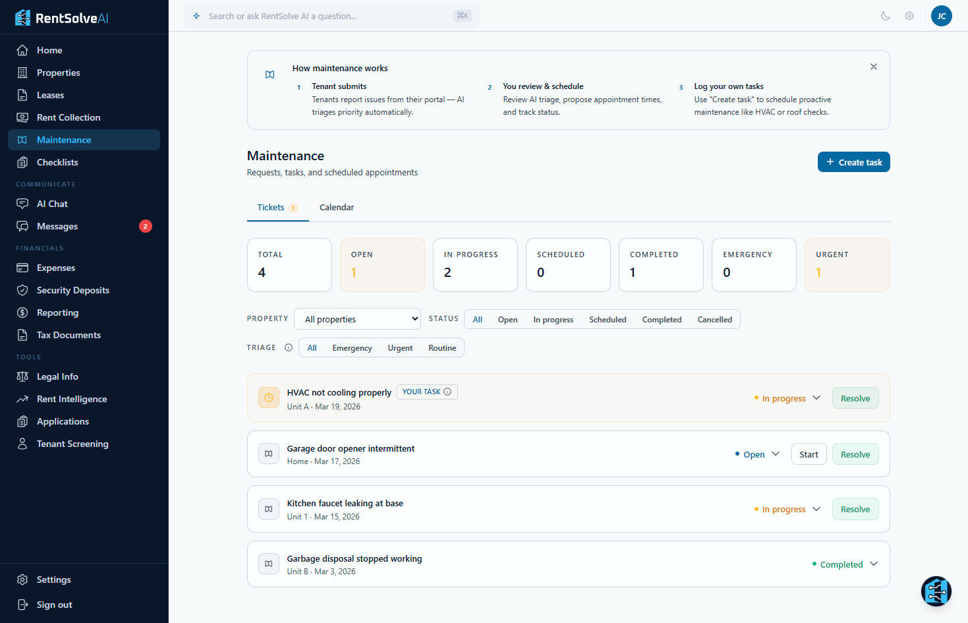Screen dimensions: 968x623
Task: Click the RentSolve AI search bar
Action: [329, 15]
